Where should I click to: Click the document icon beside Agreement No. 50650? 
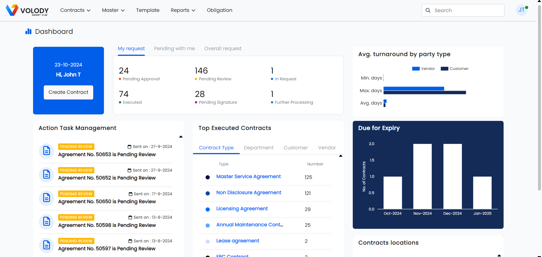tap(46, 198)
